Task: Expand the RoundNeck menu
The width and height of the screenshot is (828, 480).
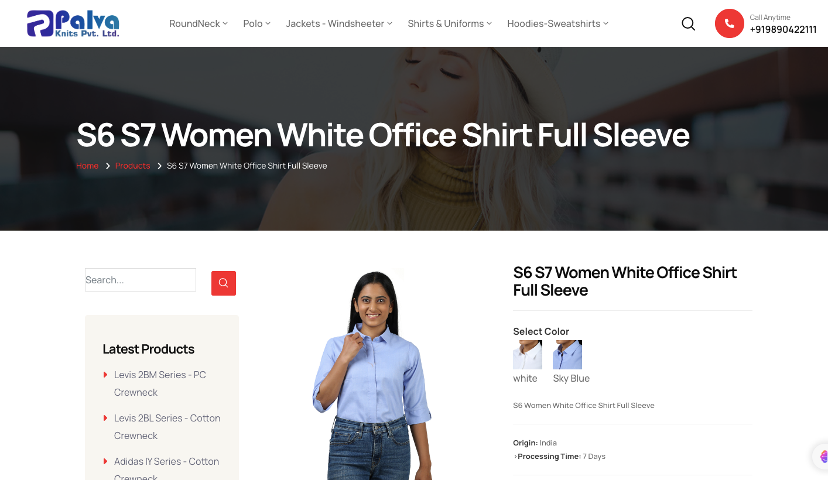Action: pyautogui.click(x=199, y=23)
